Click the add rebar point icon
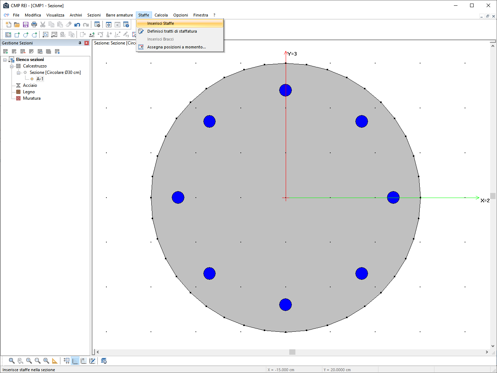 (x=92, y=34)
